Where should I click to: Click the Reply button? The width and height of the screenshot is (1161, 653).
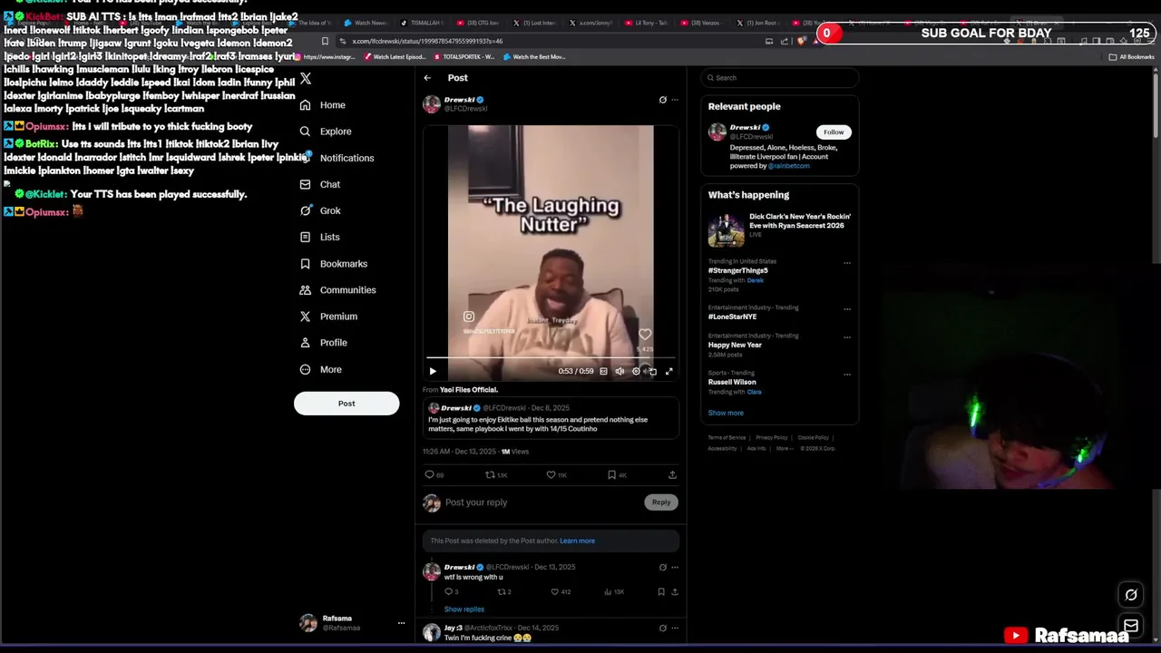point(661,502)
